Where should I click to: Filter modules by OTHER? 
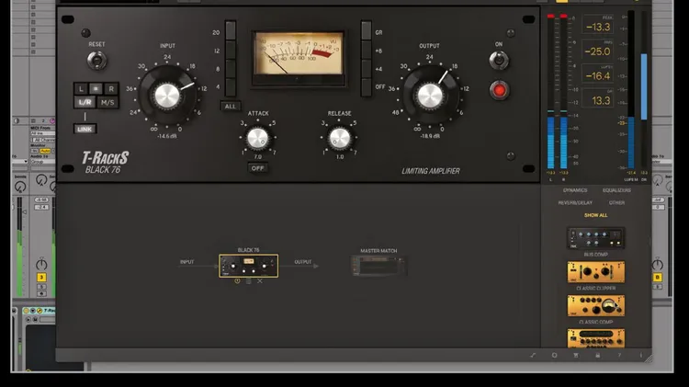coord(616,203)
